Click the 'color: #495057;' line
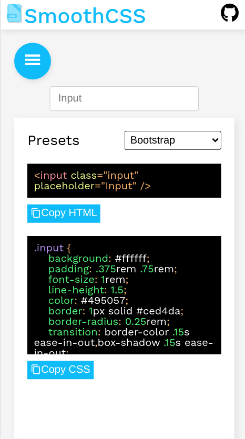 (x=88, y=301)
